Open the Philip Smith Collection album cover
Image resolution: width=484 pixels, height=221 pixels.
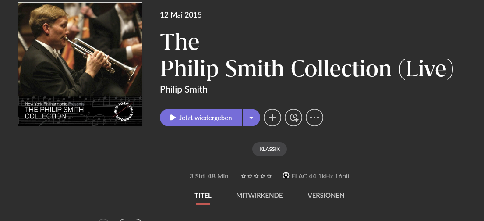80,64
